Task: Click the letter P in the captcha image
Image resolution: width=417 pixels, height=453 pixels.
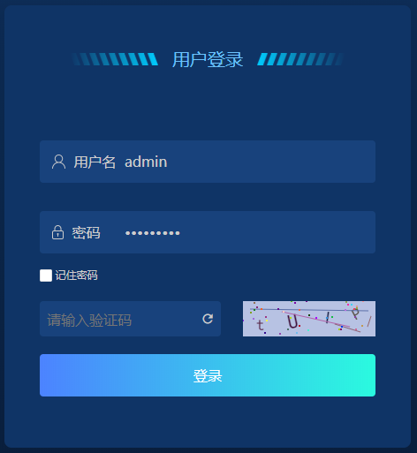Action: [355, 313]
